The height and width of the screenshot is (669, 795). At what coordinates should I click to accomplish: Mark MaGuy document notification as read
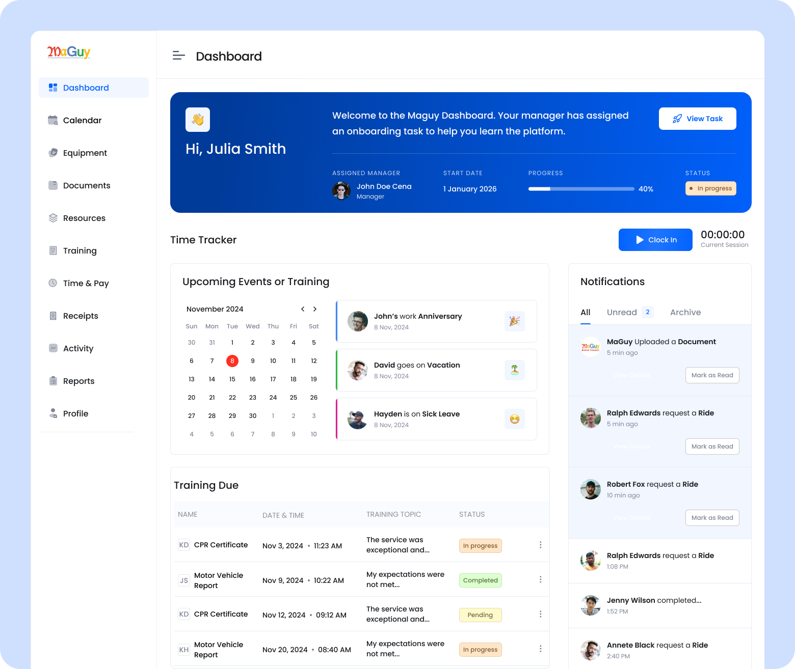pos(712,375)
